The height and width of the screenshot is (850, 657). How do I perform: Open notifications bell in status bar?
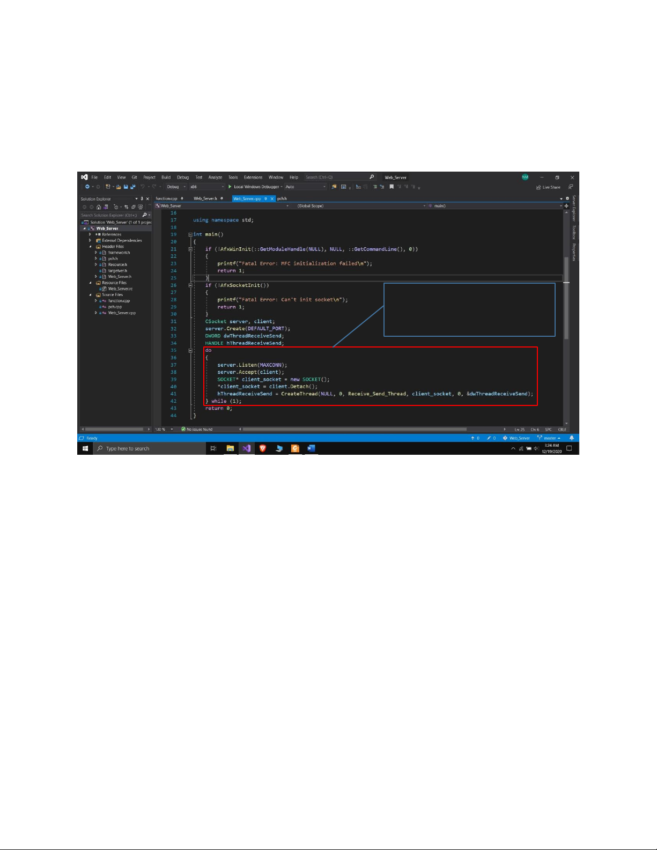(572, 438)
